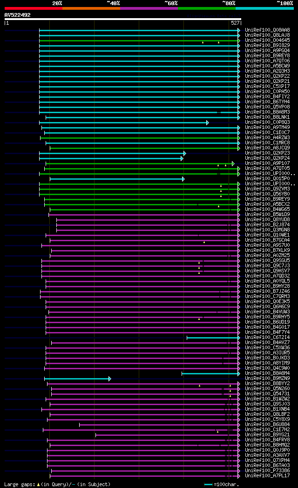The width and height of the screenshot is (298, 488).
Task: Select label UniRef100_A9TM49
Action: click(267, 128)
